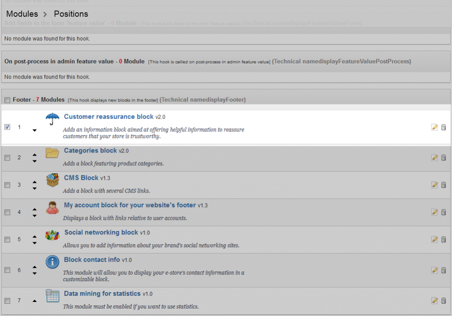Check the CMS Block row checkbox

pyautogui.click(x=7, y=185)
